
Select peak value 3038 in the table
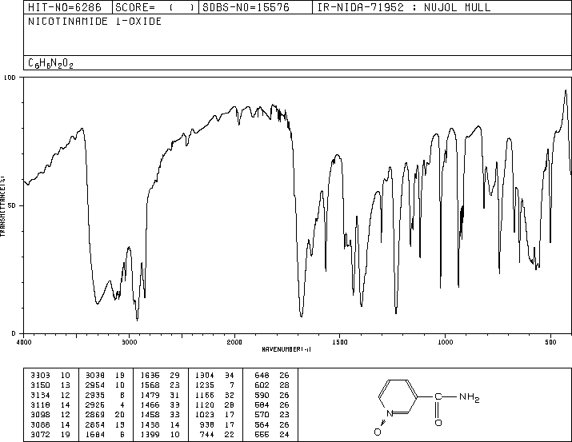click(95, 375)
